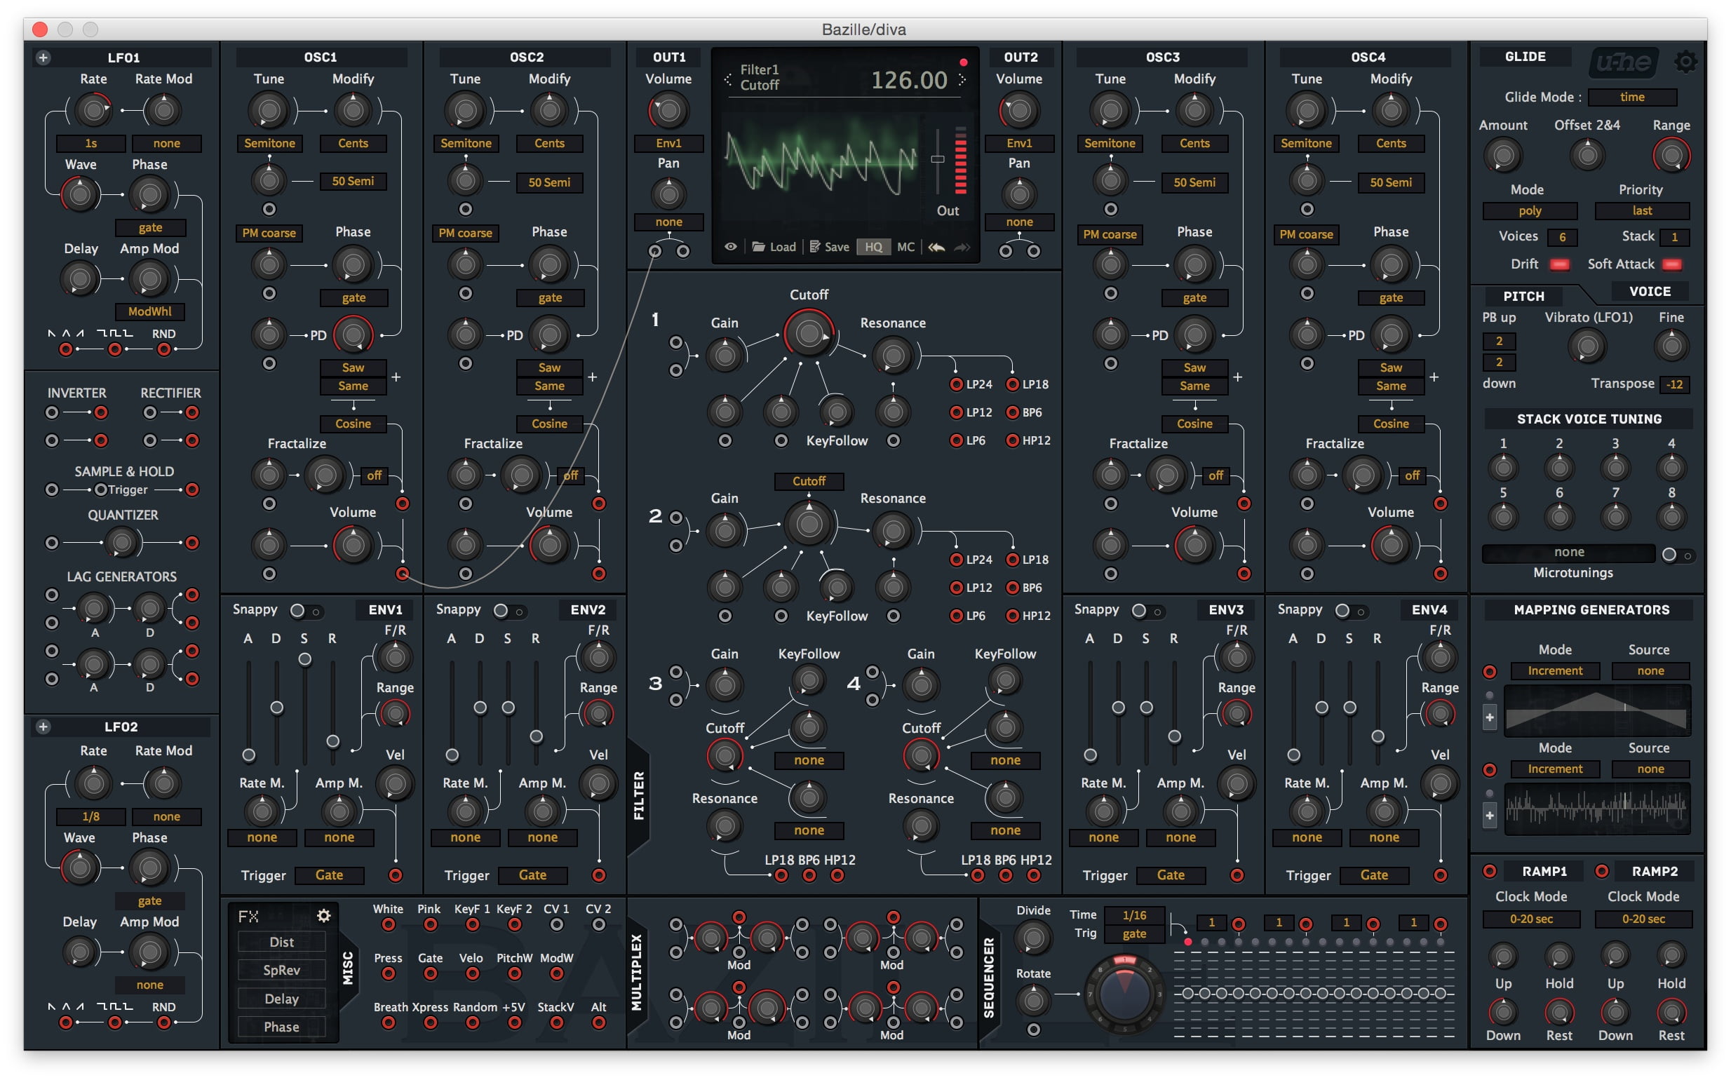Switch to the VOICE tab

pyautogui.click(x=1650, y=292)
